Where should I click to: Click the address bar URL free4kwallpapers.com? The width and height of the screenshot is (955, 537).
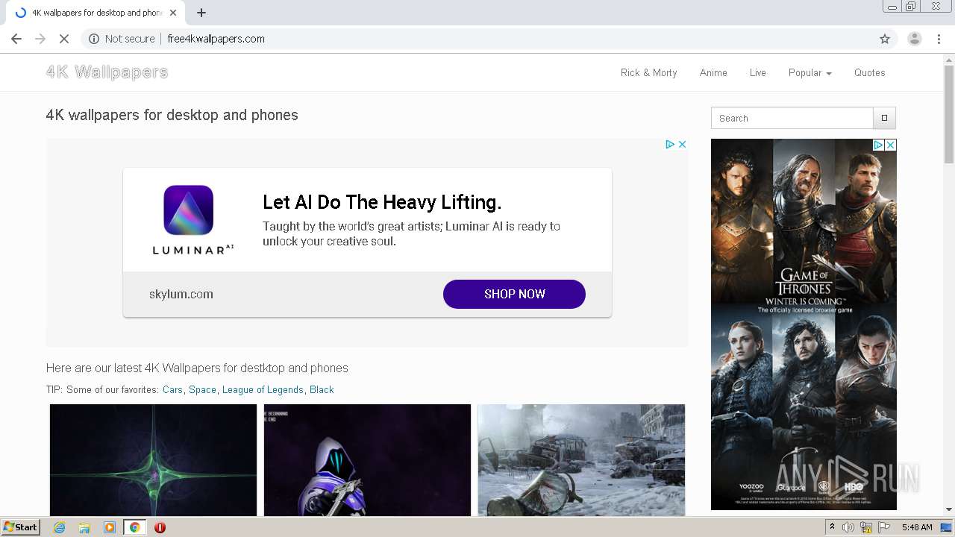tap(216, 39)
